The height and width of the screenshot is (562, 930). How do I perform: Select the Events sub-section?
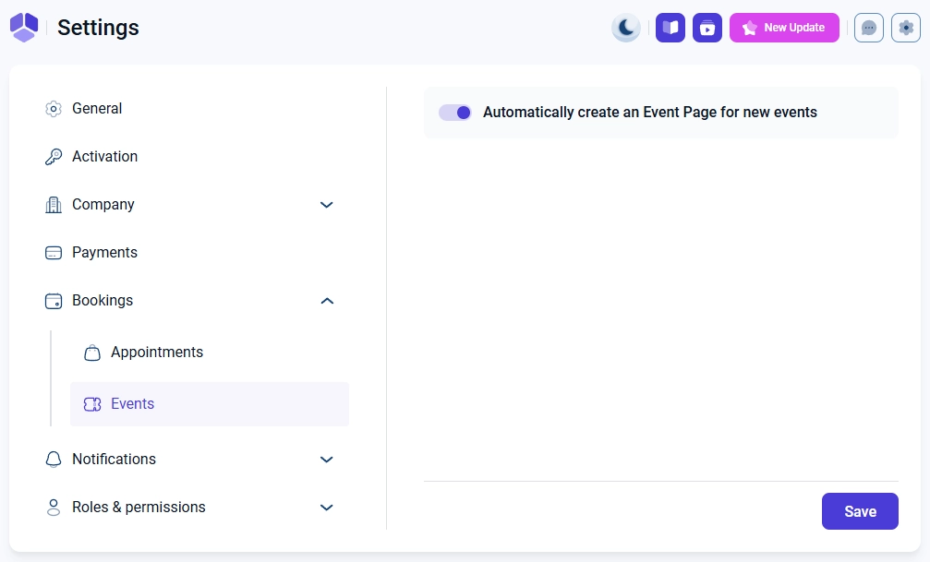point(210,403)
